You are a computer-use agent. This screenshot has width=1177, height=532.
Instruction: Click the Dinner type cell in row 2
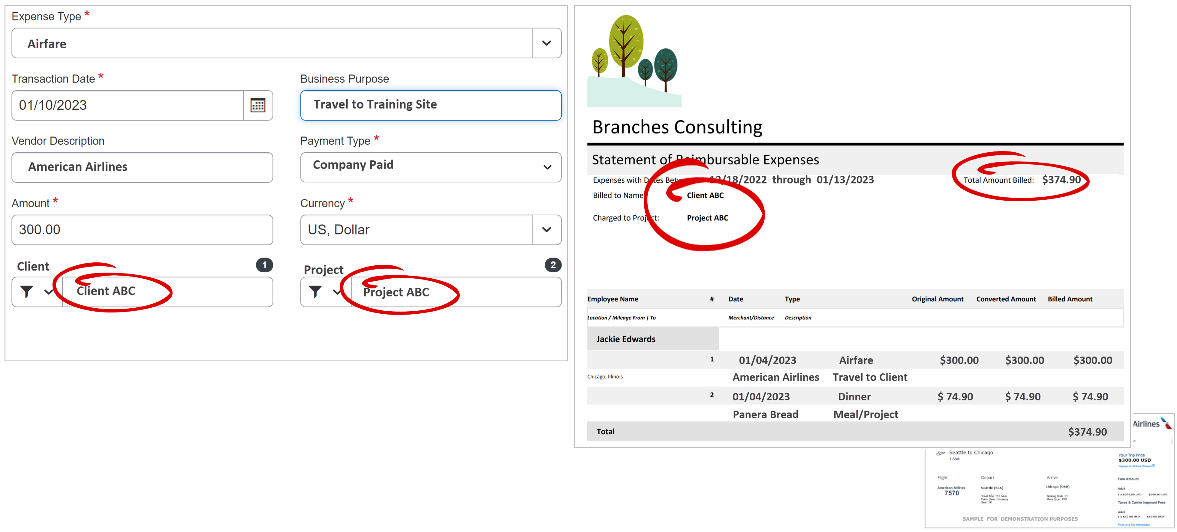pyautogui.click(x=854, y=397)
